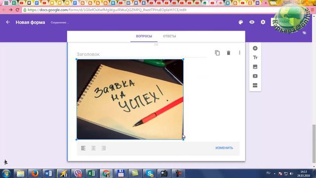Screen dimensions: 316x178
Task: Preview the form with the eye icon
Action: pos(252,22)
